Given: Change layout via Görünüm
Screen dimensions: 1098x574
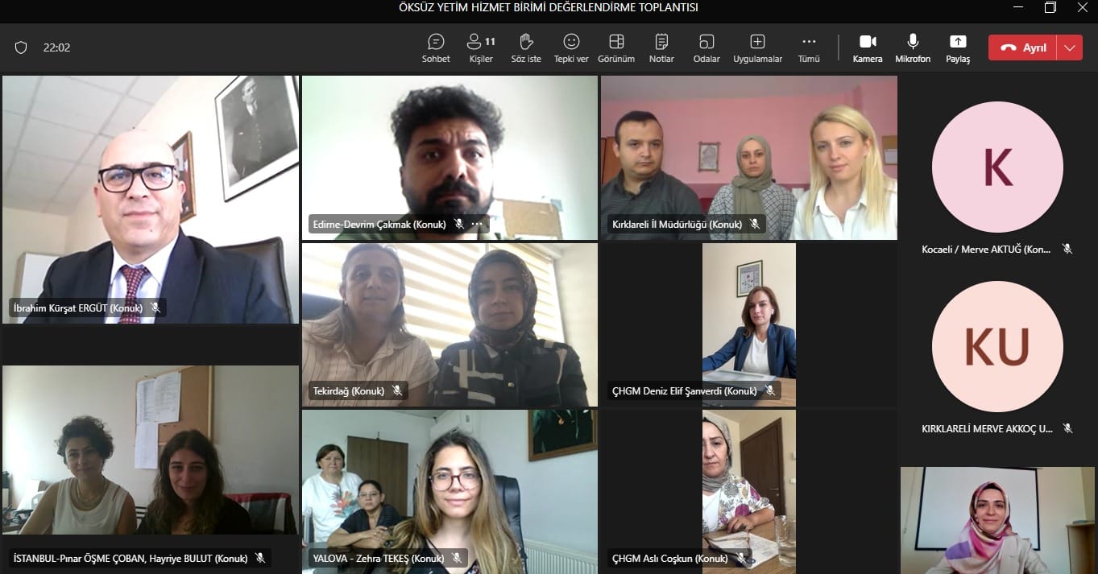Looking at the screenshot, I should pos(616,48).
